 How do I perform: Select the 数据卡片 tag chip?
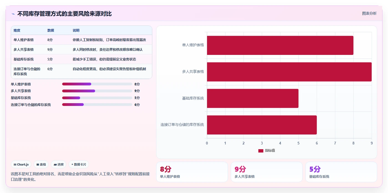79,164
